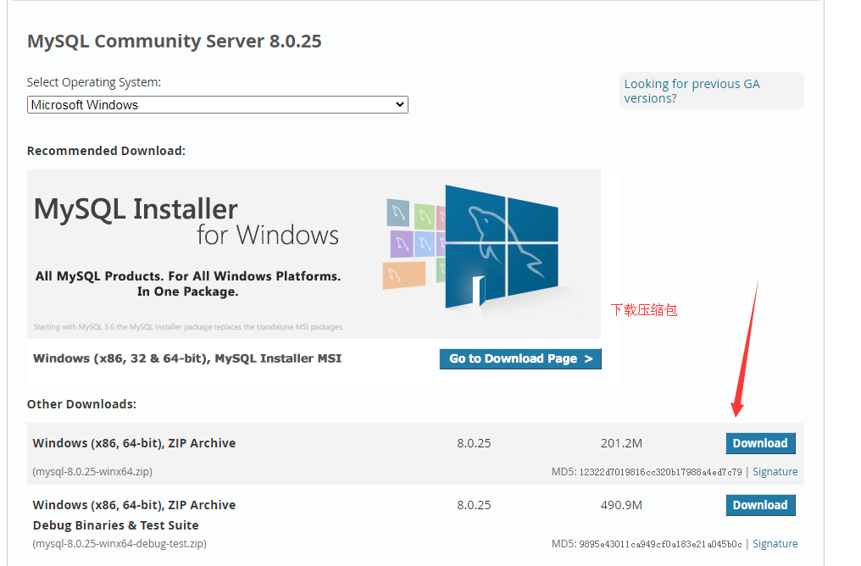Viewport: 861px width, 566px height.
Task: Click MD5 hash starting with 12322d70
Action: [660, 472]
